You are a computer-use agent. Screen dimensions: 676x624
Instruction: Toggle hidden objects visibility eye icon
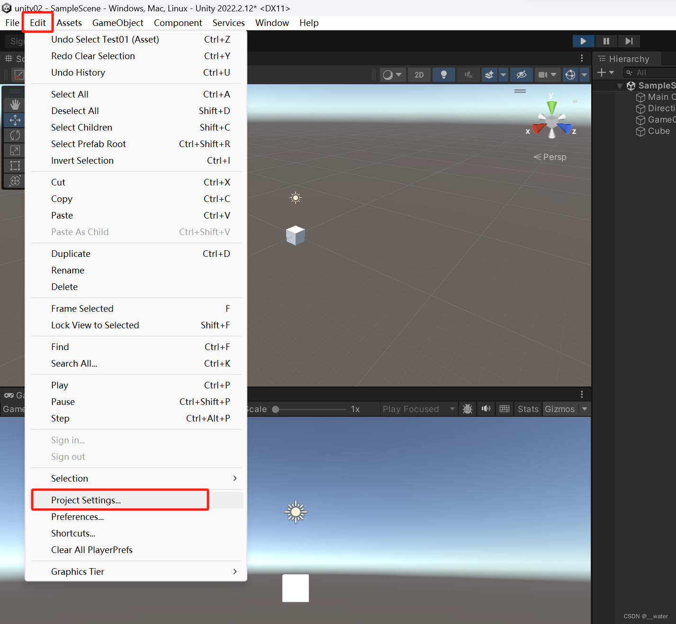522,74
